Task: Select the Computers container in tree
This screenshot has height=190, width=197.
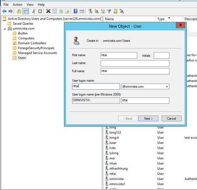Action: click(x=26, y=38)
